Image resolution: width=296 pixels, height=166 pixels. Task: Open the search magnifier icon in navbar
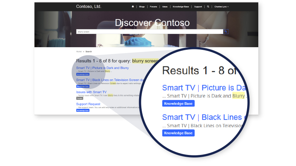pos(208,7)
